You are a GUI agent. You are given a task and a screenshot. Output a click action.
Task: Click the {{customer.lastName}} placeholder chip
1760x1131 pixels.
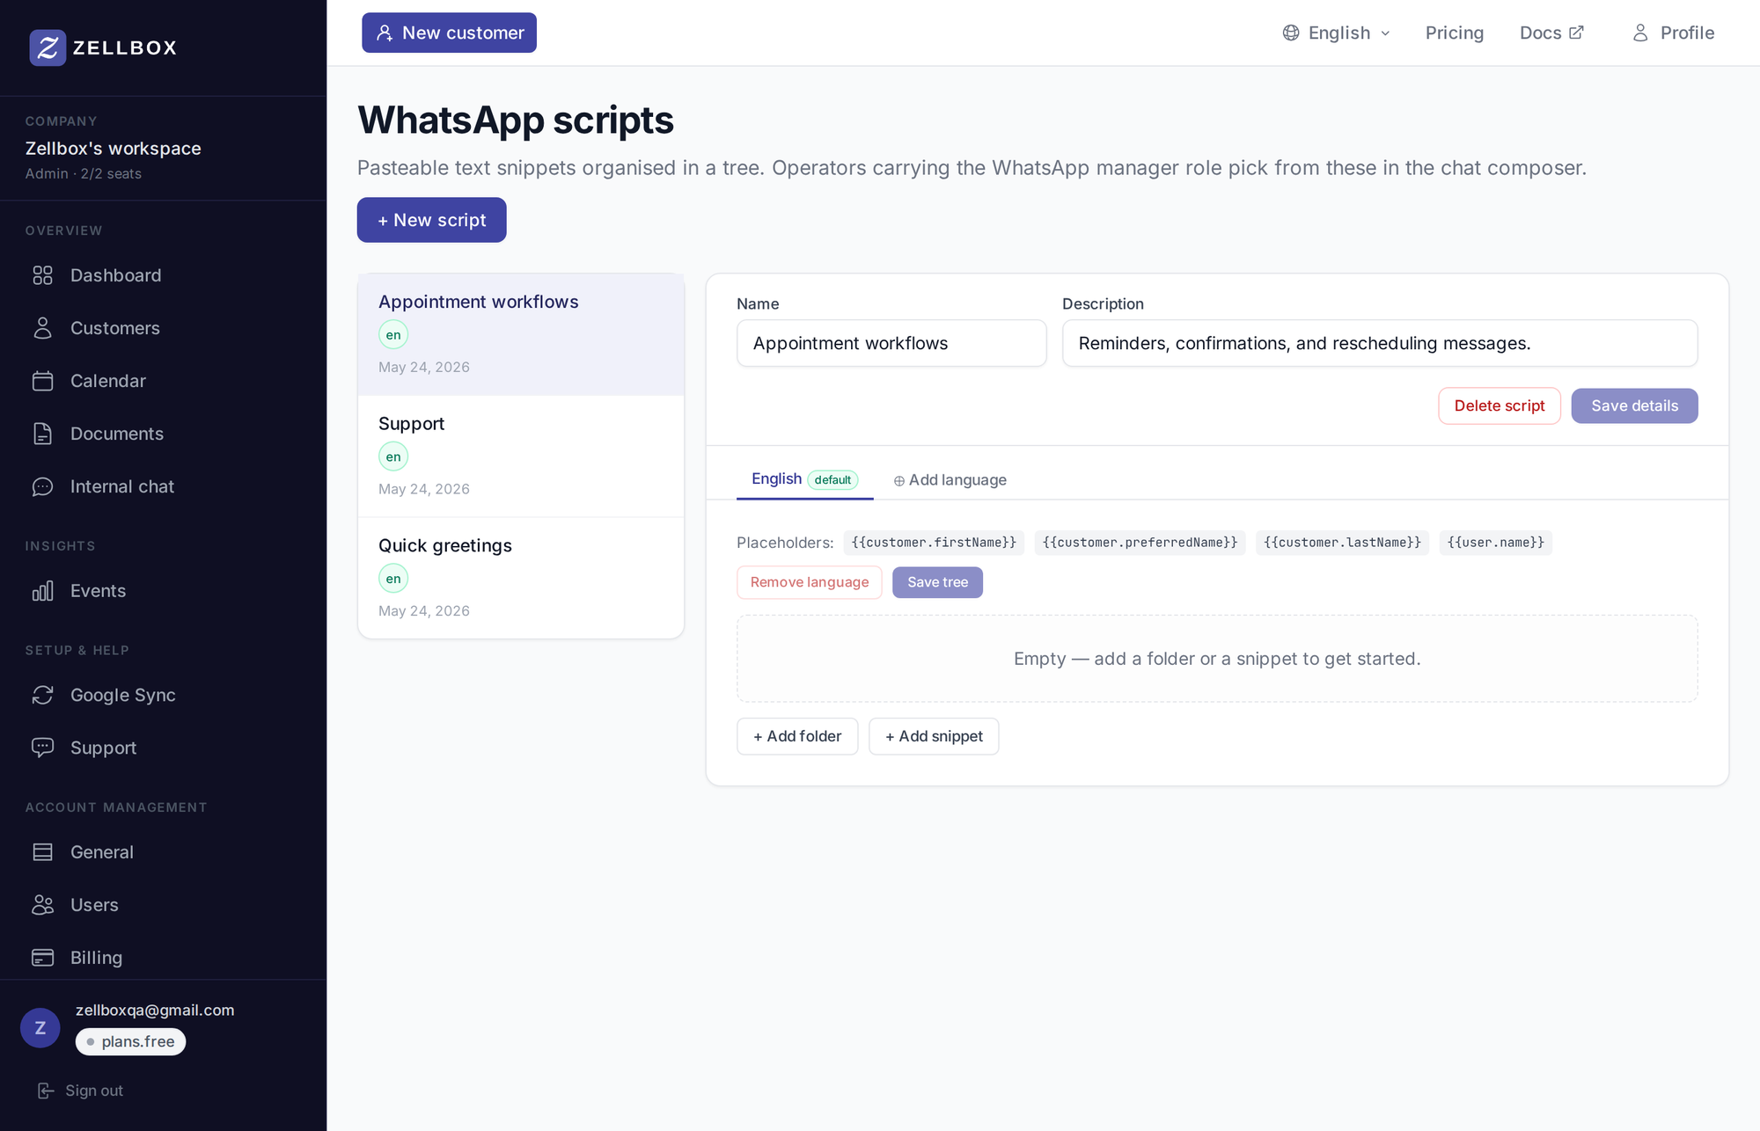pos(1342,543)
